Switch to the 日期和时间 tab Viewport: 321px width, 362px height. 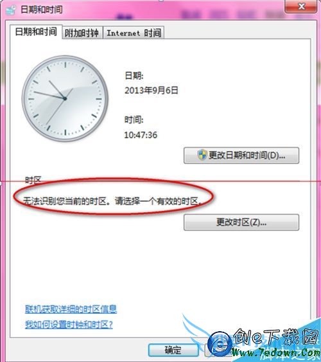pyautogui.click(x=36, y=32)
